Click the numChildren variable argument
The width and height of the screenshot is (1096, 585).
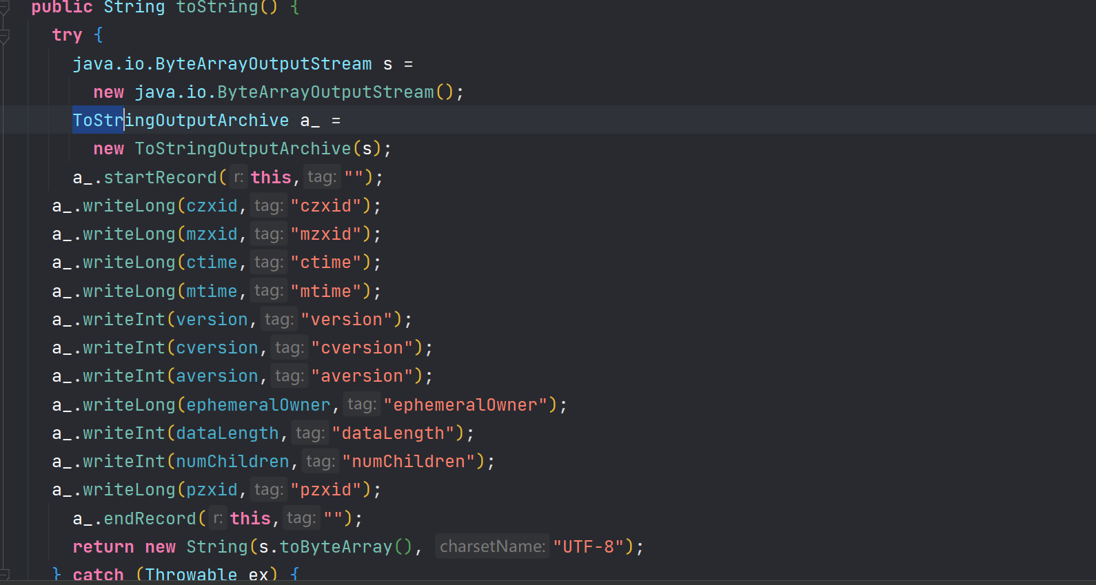[233, 462]
